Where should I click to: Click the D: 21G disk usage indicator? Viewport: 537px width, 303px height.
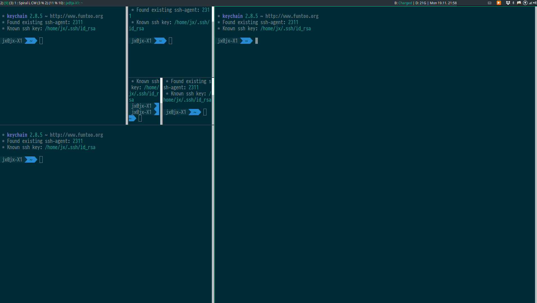pos(421,3)
